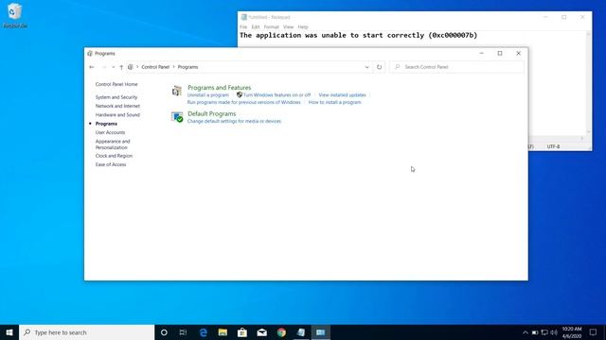Open Notepad Format menu

tap(272, 27)
